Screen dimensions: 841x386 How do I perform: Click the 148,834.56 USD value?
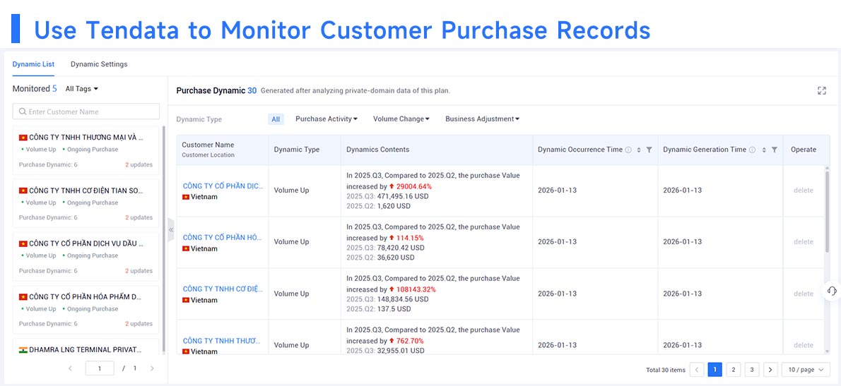[x=403, y=300]
